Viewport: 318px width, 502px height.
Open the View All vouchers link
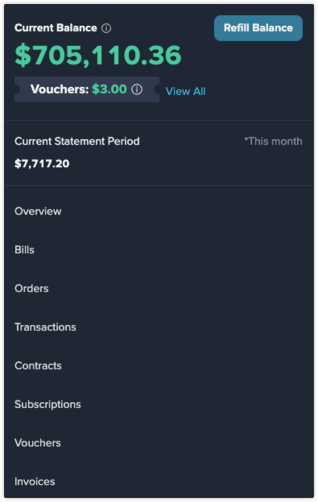click(x=185, y=91)
